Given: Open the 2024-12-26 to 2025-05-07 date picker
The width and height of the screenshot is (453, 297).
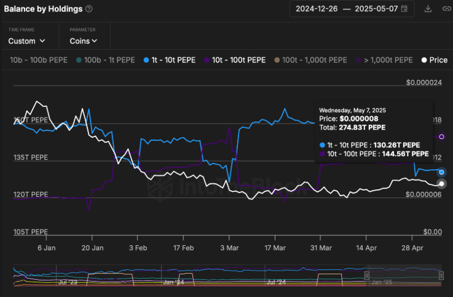Looking at the screenshot, I should point(352,9).
